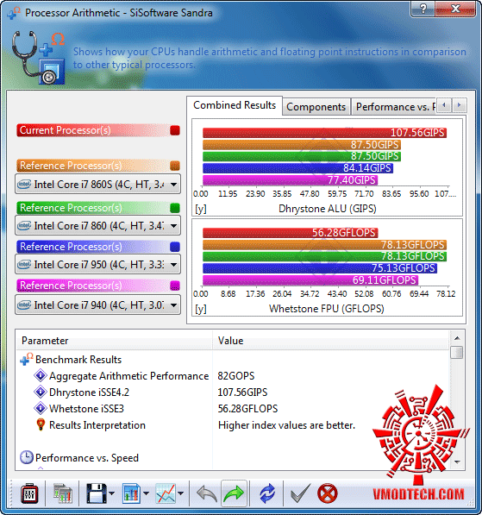Open the Intel Core i7 950 dropdown

point(97,264)
